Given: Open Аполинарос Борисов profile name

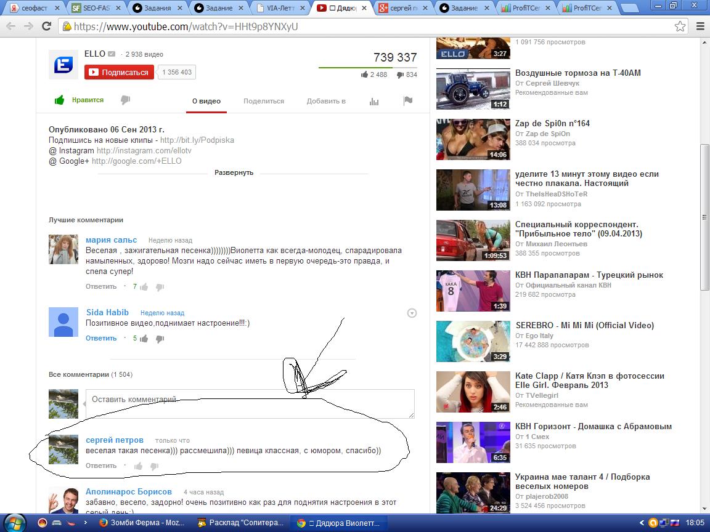Looking at the screenshot, I should tap(129, 492).
